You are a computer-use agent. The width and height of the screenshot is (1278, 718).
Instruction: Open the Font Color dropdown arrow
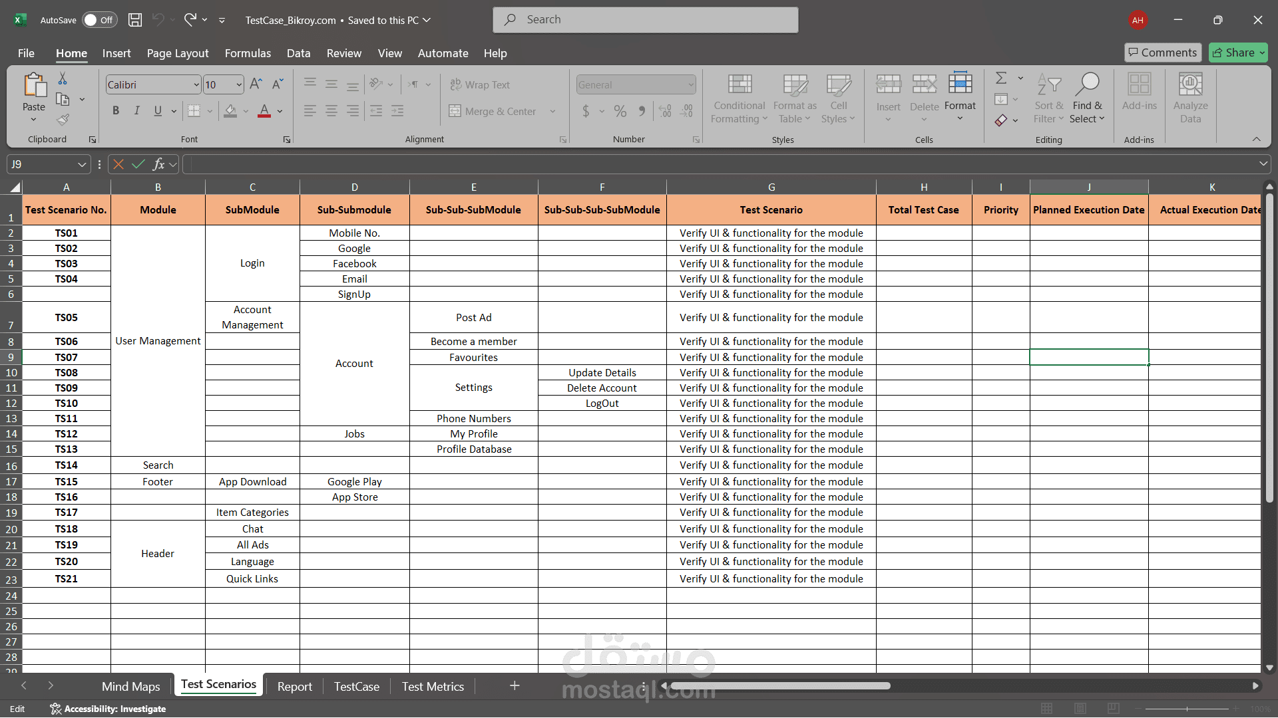tap(280, 111)
